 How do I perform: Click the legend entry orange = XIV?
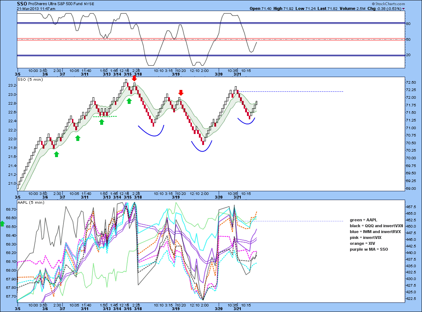click(362, 244)
